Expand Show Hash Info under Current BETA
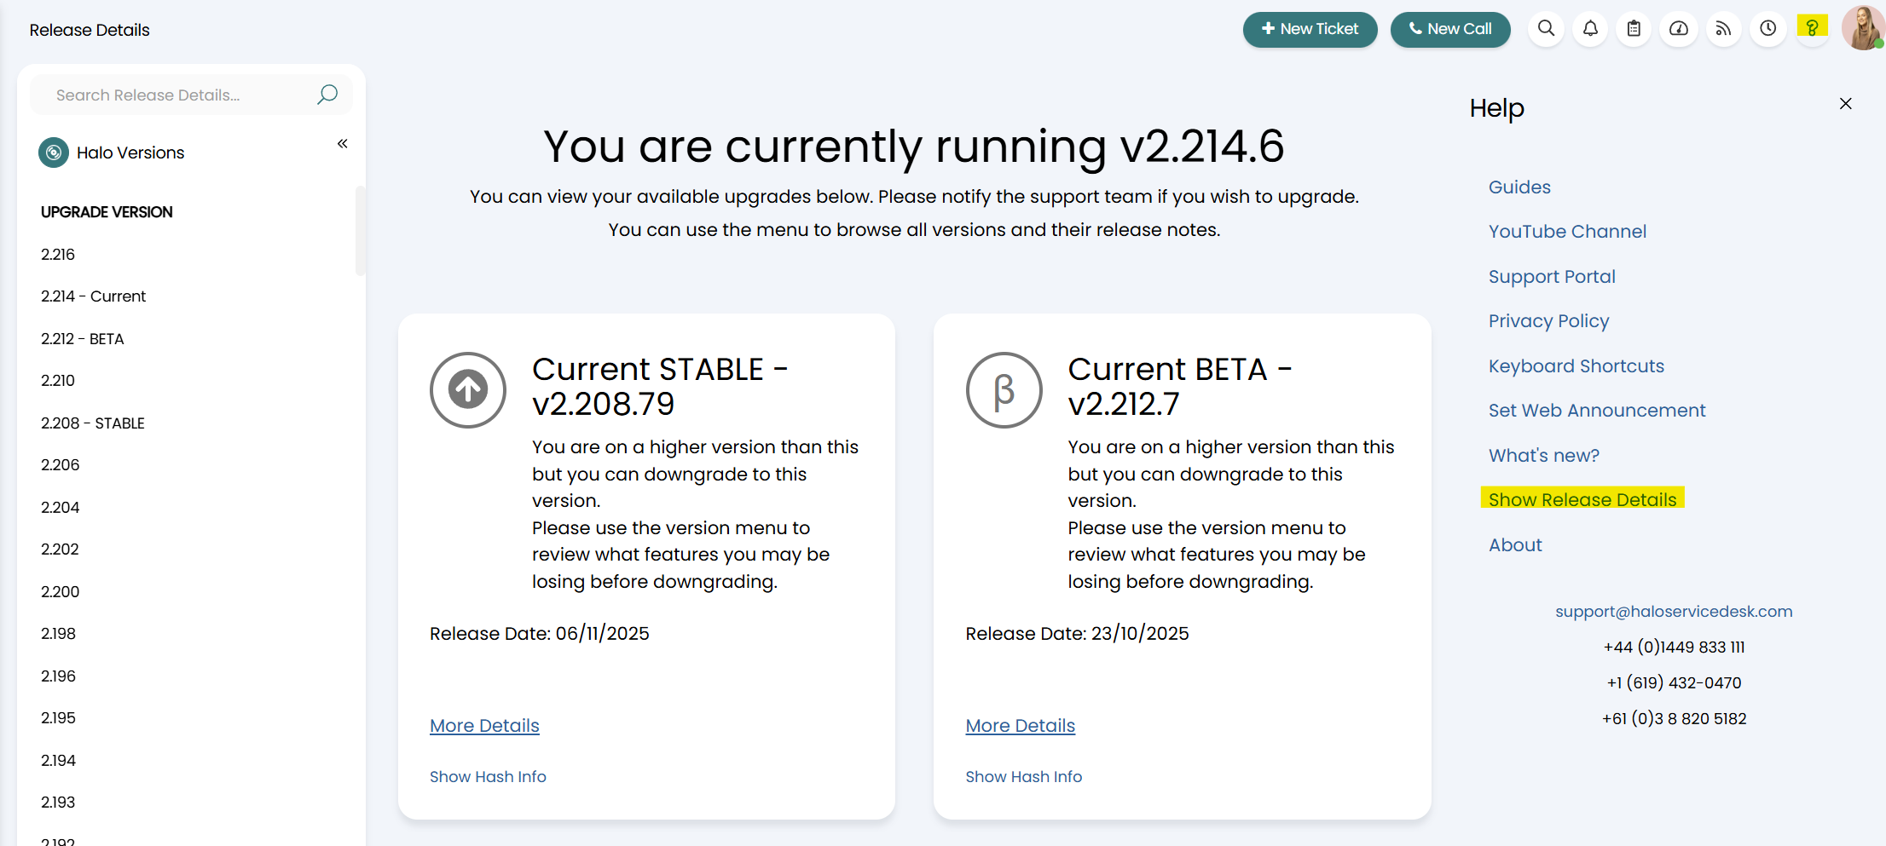 [x=1023, y=777]
